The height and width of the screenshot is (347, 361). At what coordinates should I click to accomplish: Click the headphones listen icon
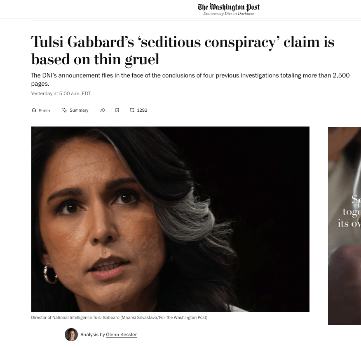point(34,110)
